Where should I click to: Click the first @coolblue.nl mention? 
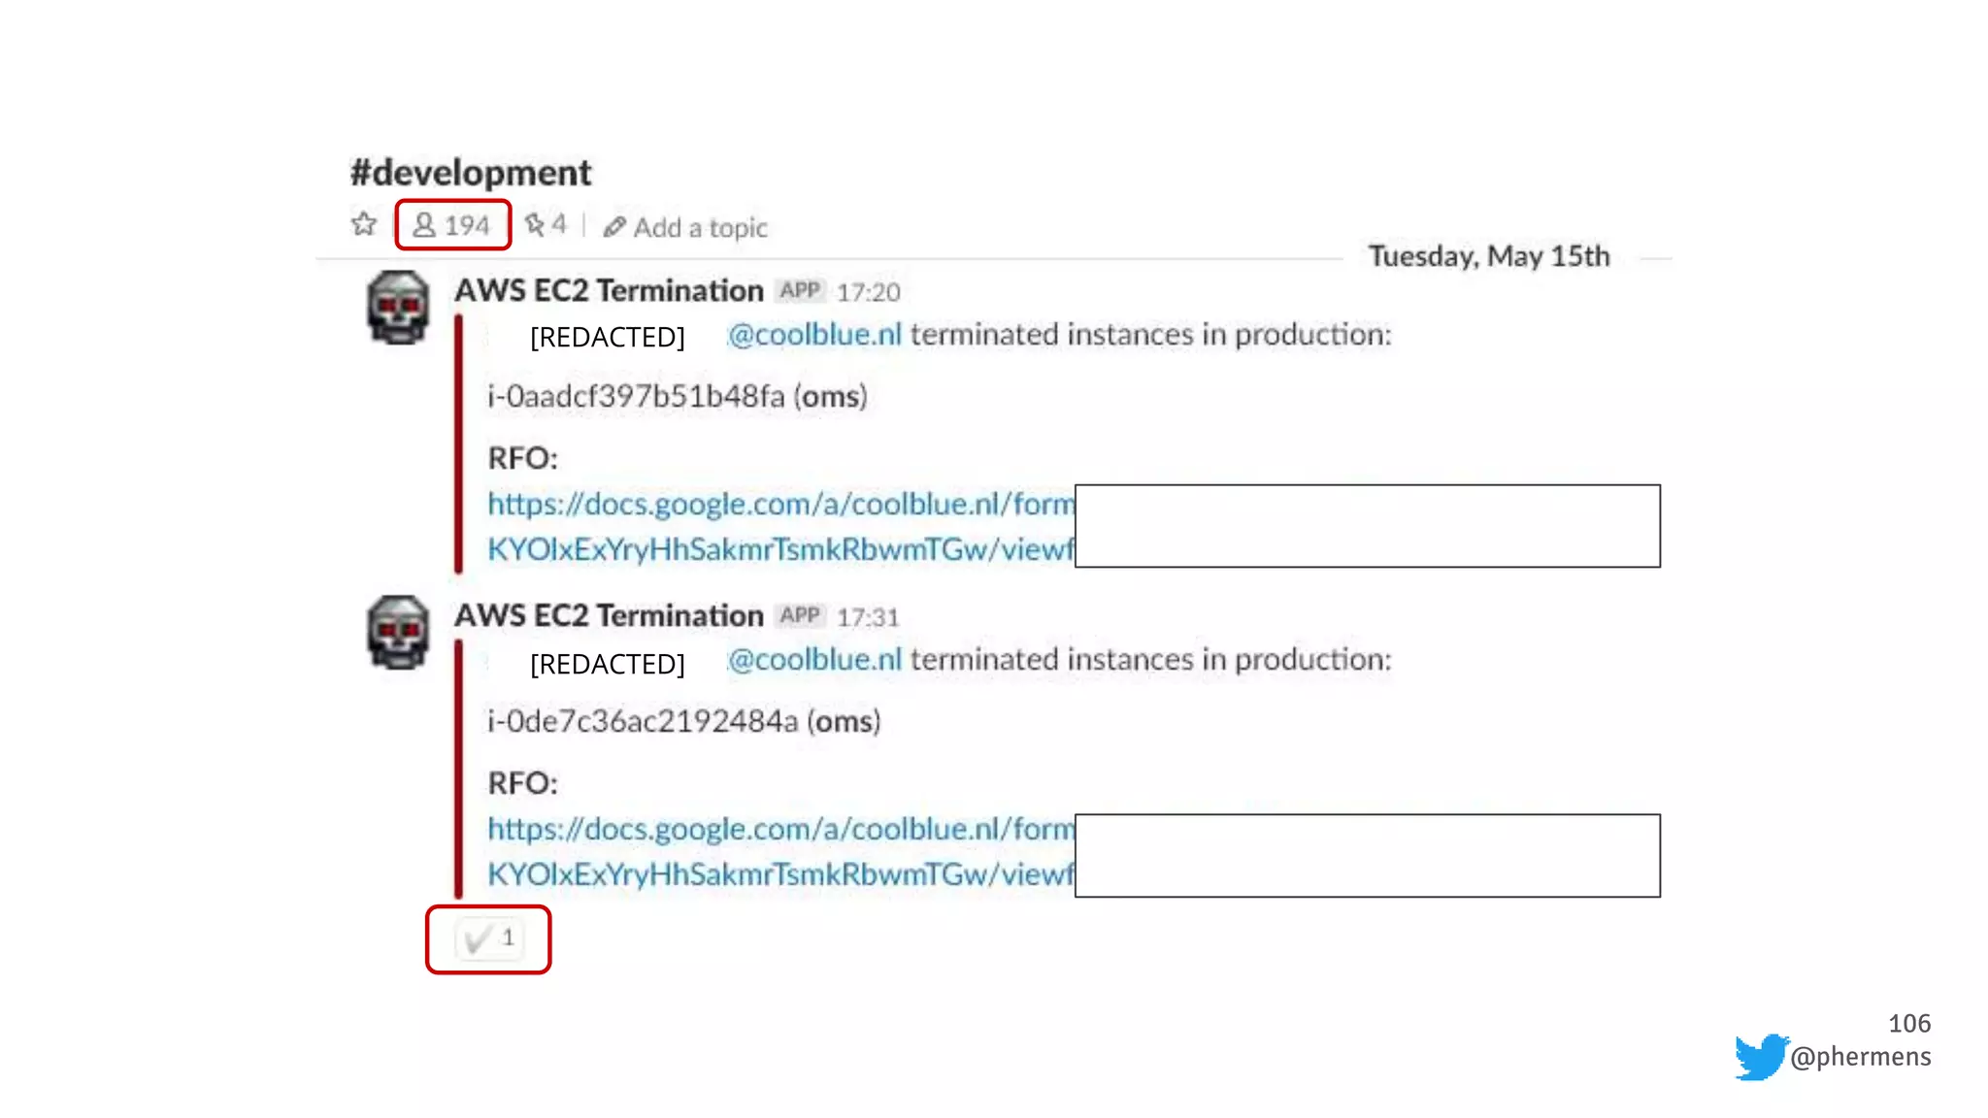point(815,335)
